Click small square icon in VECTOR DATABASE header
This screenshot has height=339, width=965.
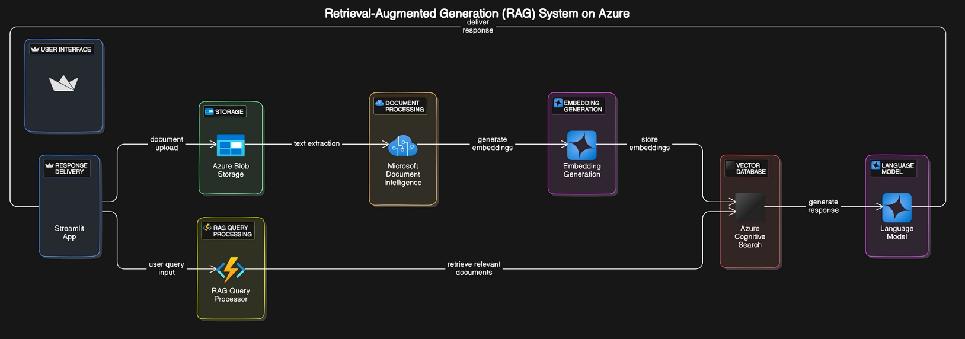[x=730, y=165]
